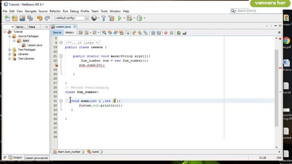Image resolution: width=292 pixels, height=164 pixels.
Task: Collapse the sumA method fold at line 31
Action: tap(61, 101)
